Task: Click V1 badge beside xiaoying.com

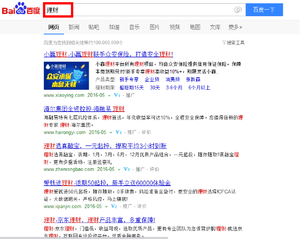Action: click(x=117, y=95)
